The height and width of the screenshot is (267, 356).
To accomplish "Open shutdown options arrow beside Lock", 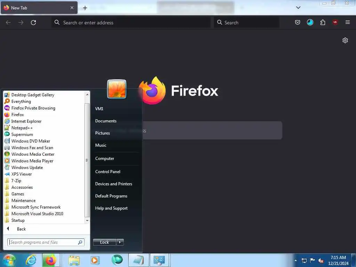I will 120,242.
